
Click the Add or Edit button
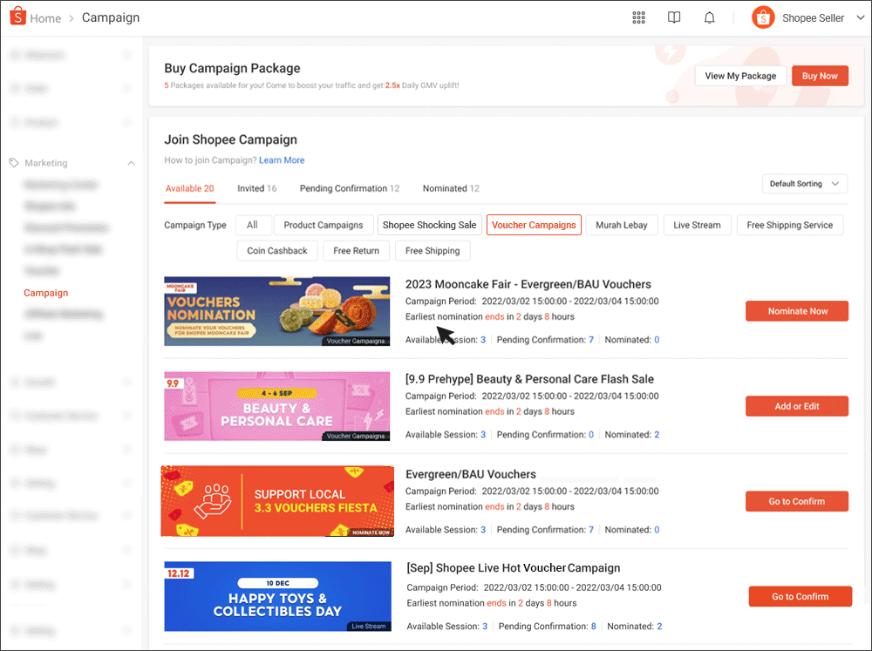point(797,406)
